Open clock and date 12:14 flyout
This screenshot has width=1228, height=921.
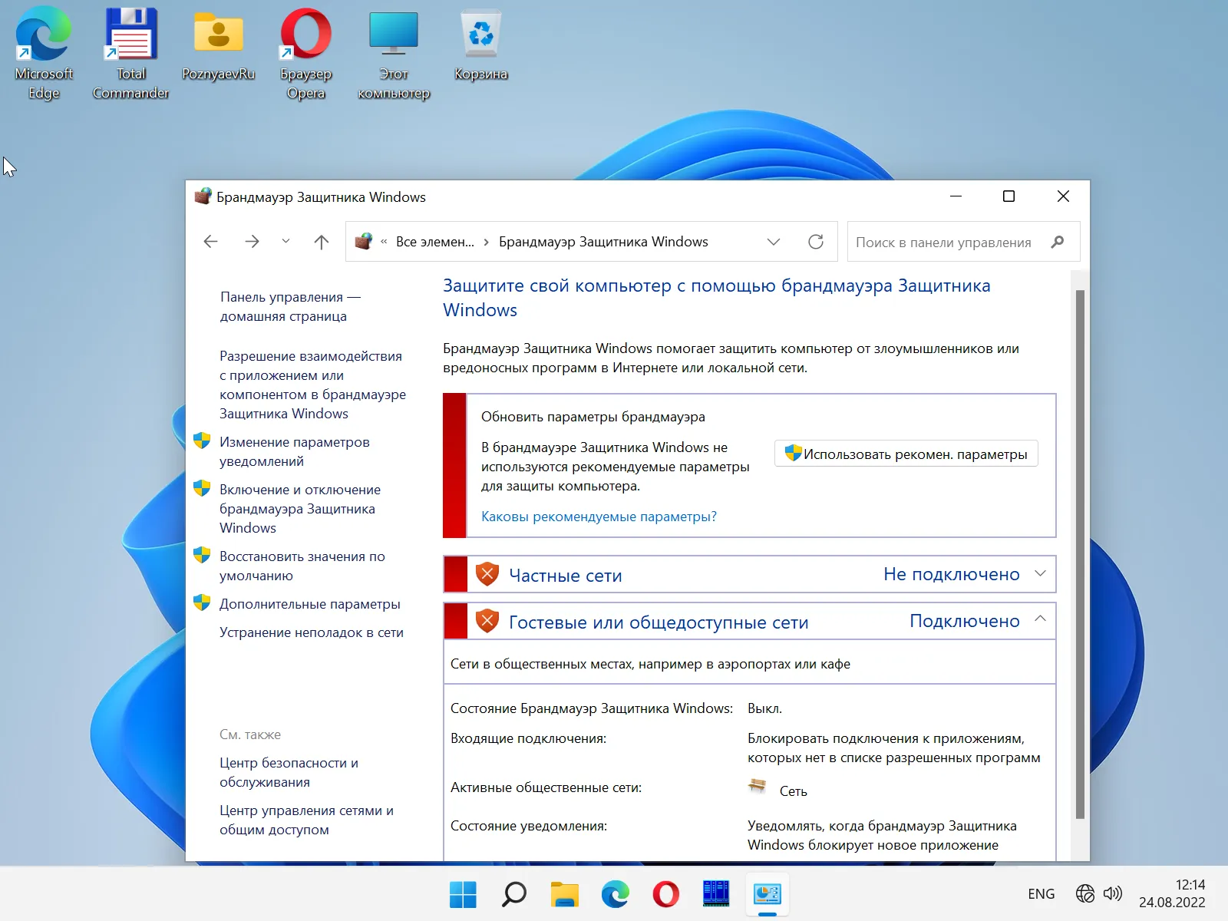point(1172,894)
